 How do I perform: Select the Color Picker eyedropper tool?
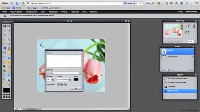pyautogui.click(x=4, y=80)
